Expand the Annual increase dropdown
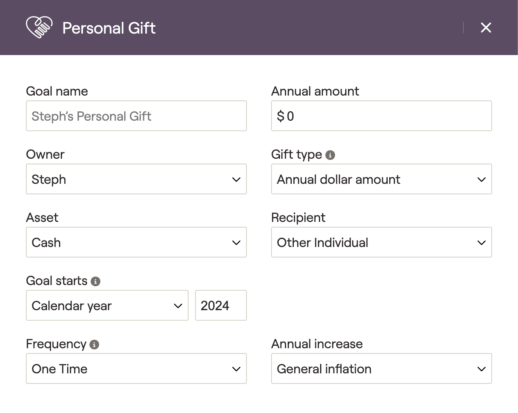 381,368
